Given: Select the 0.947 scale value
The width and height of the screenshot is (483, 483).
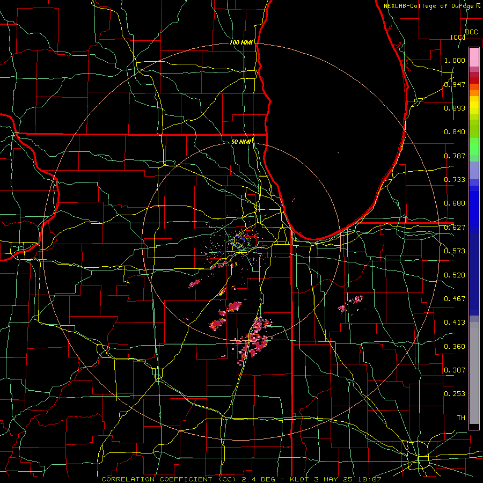Looking at the screenshot, I should 455,84.
